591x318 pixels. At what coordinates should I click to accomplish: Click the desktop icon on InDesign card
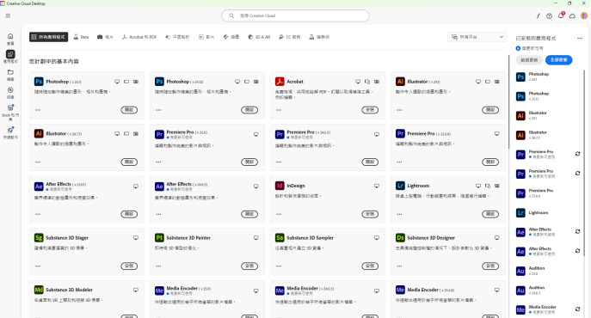coord(376,186)
